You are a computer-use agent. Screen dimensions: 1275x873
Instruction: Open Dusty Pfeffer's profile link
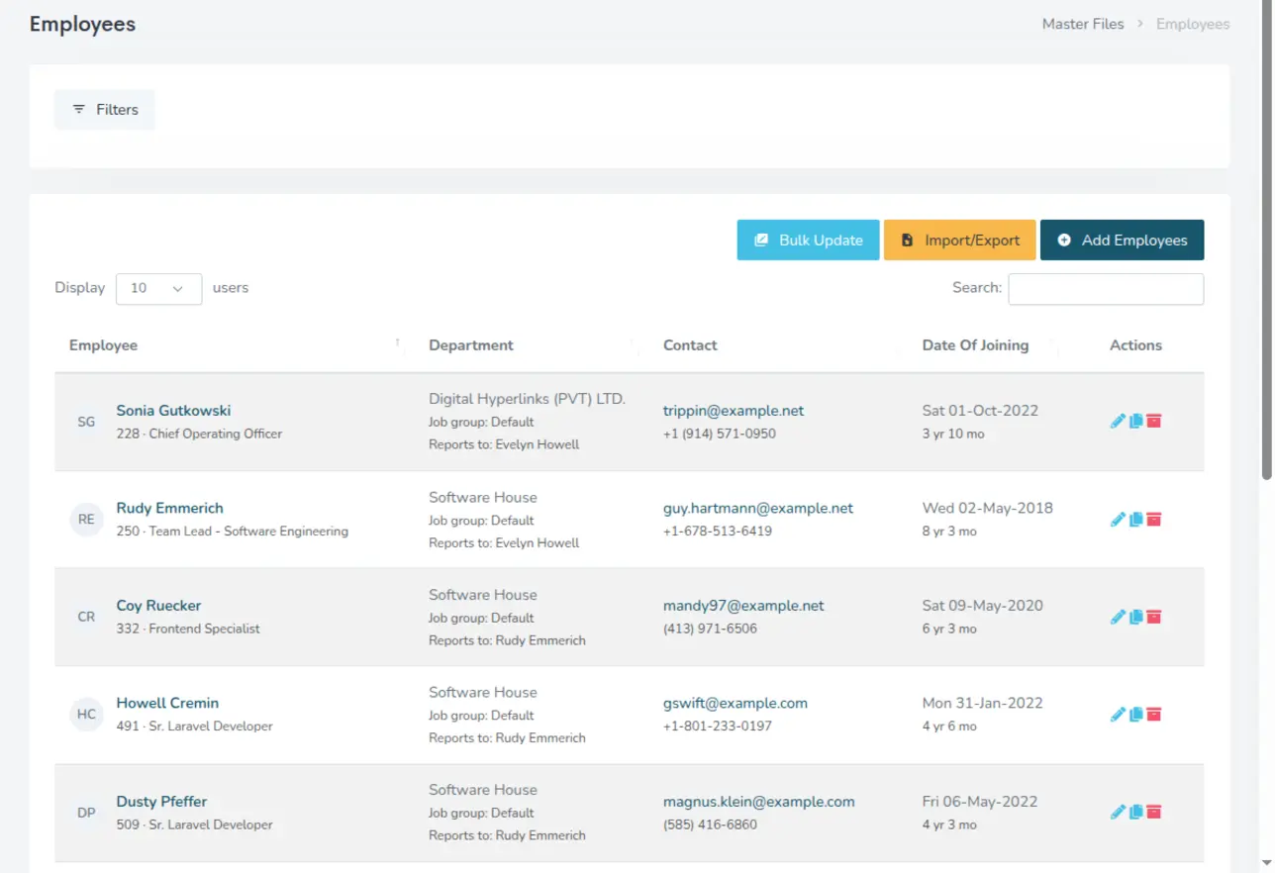[161, 802]
